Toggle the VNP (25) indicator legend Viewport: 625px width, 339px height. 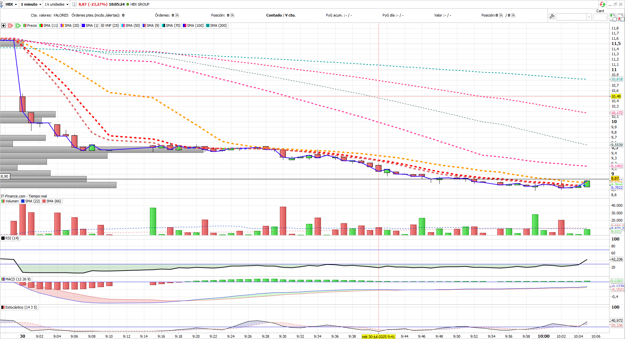point(110,25)
